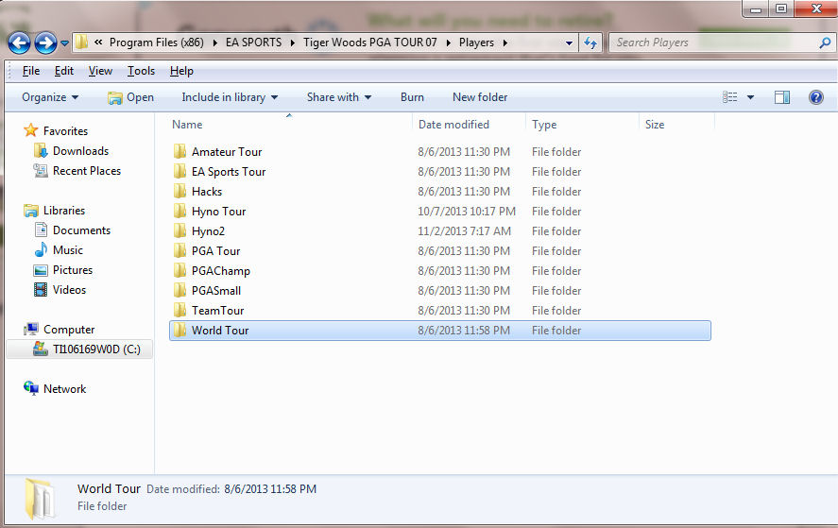Expand arrow after EA SPORTS breadcrumb
This screenshot has height=528, width=838.
coord(292,43)
